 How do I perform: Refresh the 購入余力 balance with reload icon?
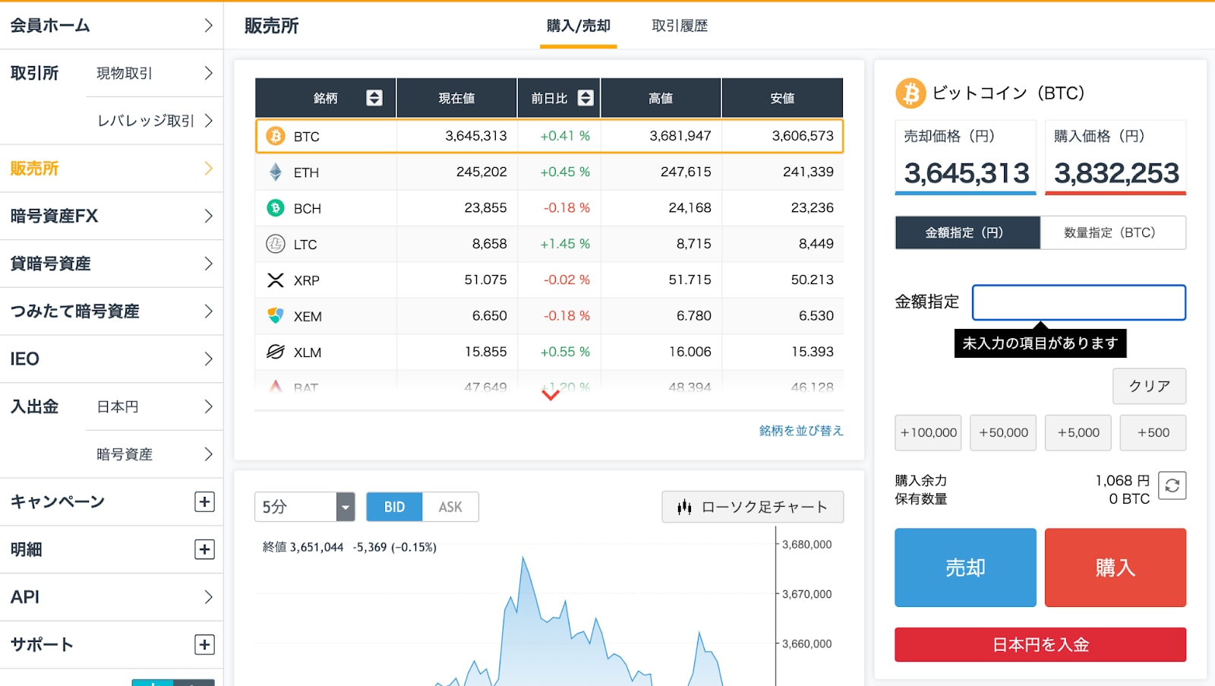[x=1172, y=485]
